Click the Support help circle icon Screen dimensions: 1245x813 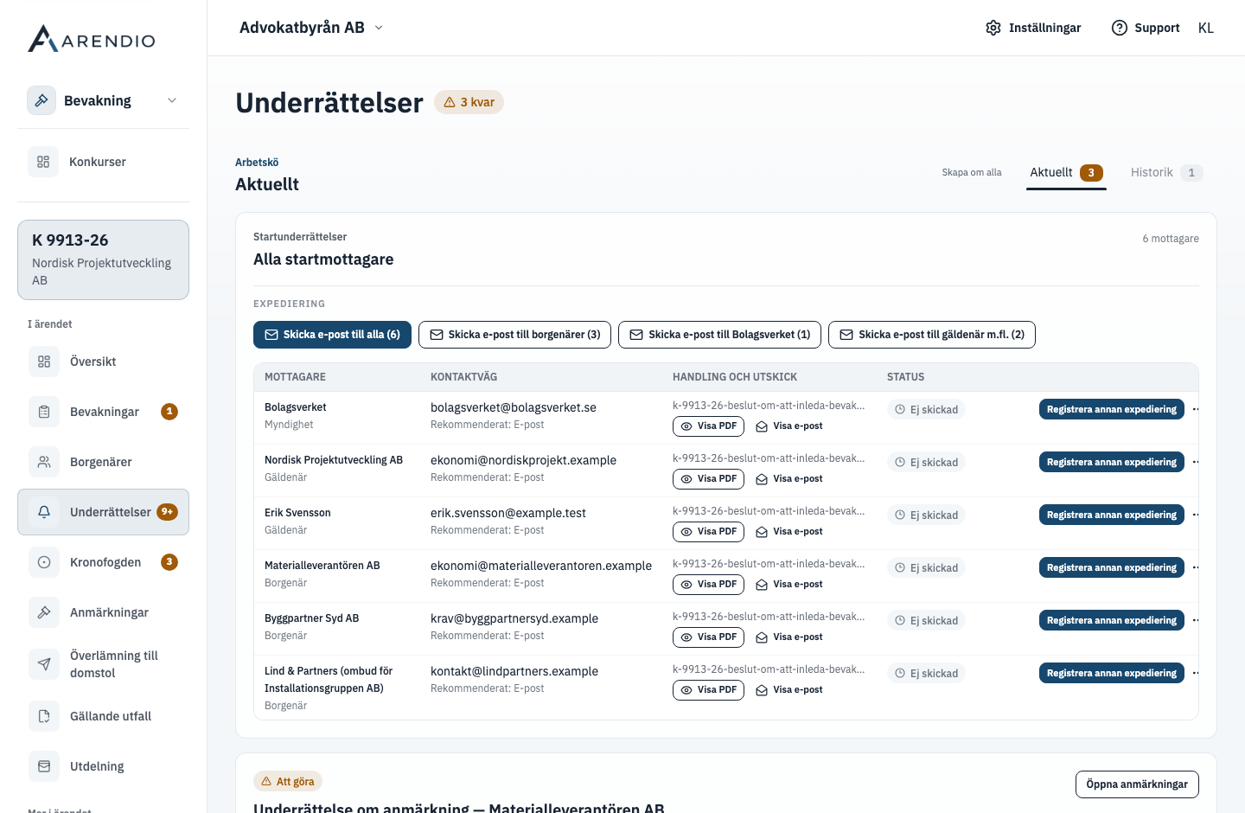[x=1120, y=28]
